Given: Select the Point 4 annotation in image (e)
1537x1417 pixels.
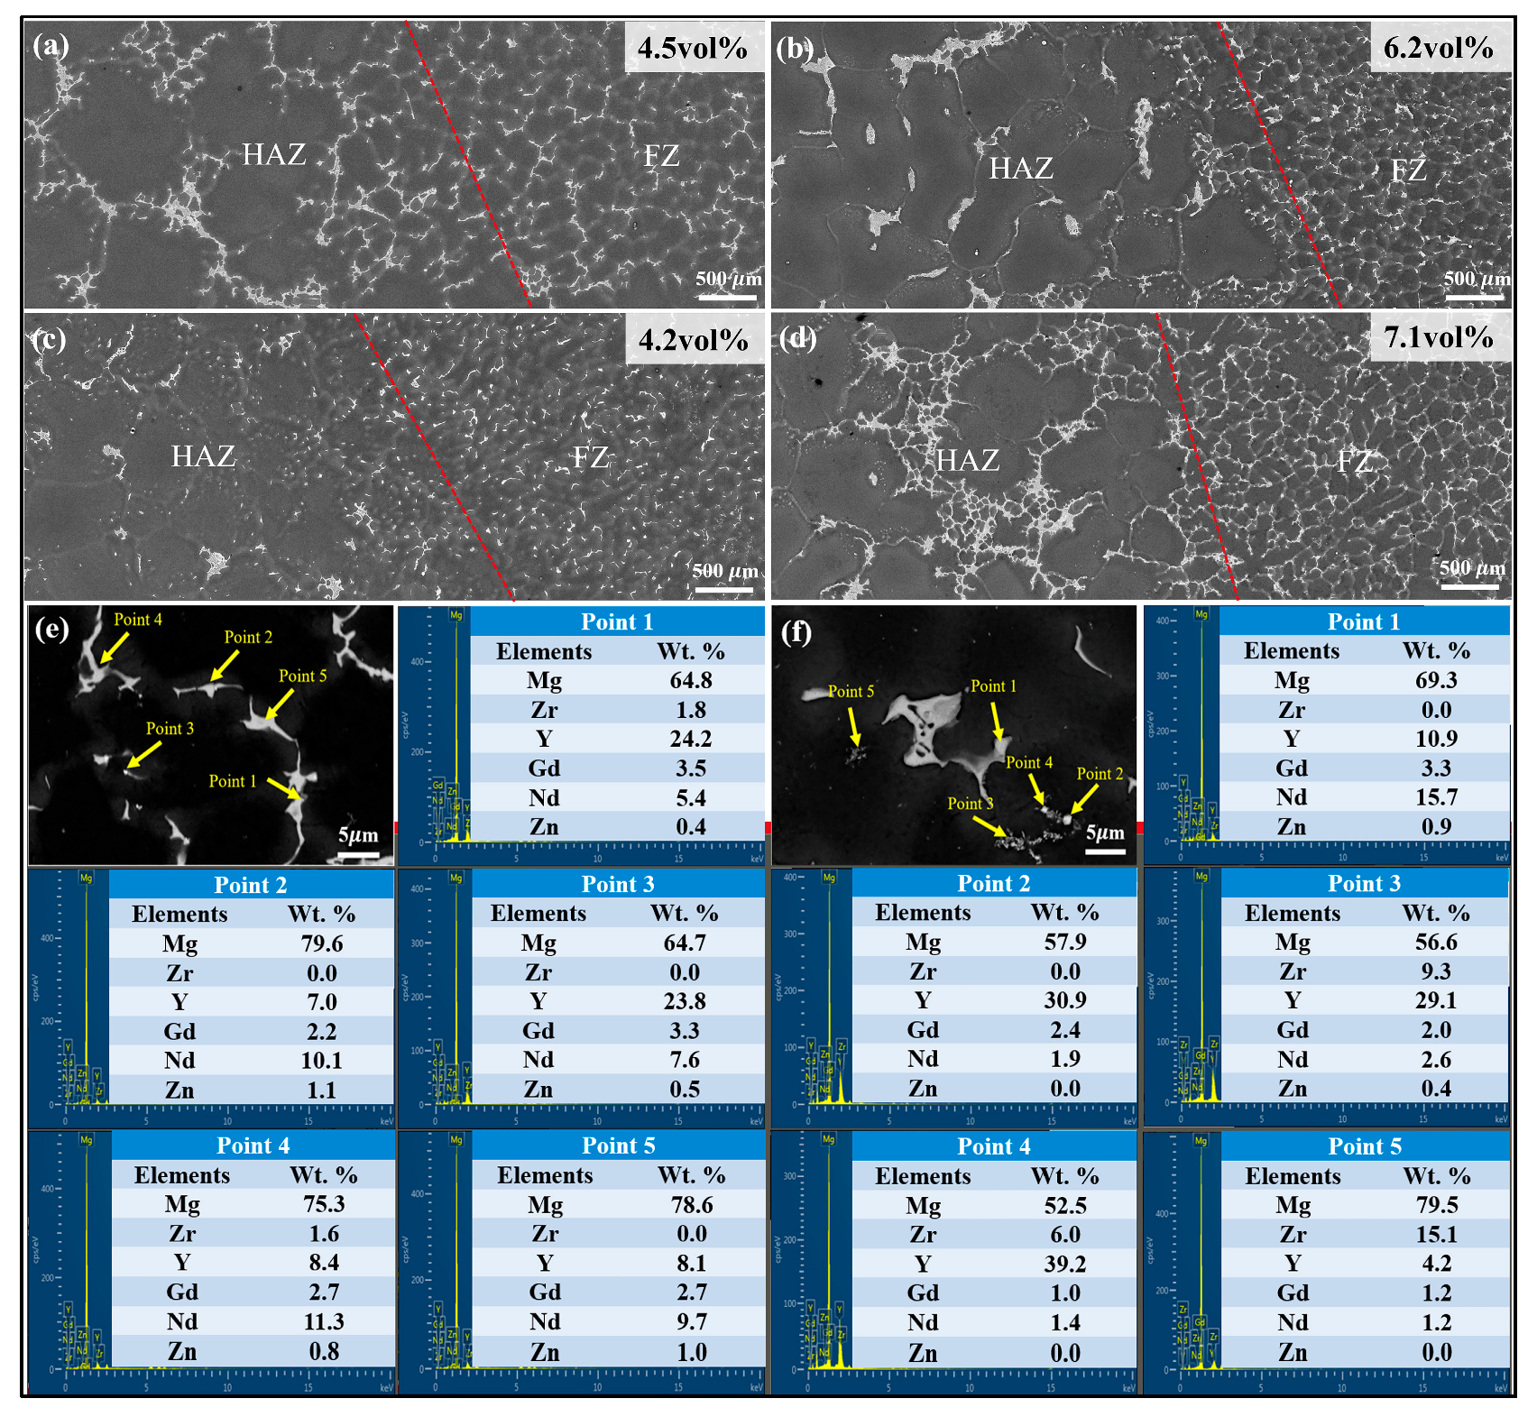Looking at the screenshot, I should 138,620.
